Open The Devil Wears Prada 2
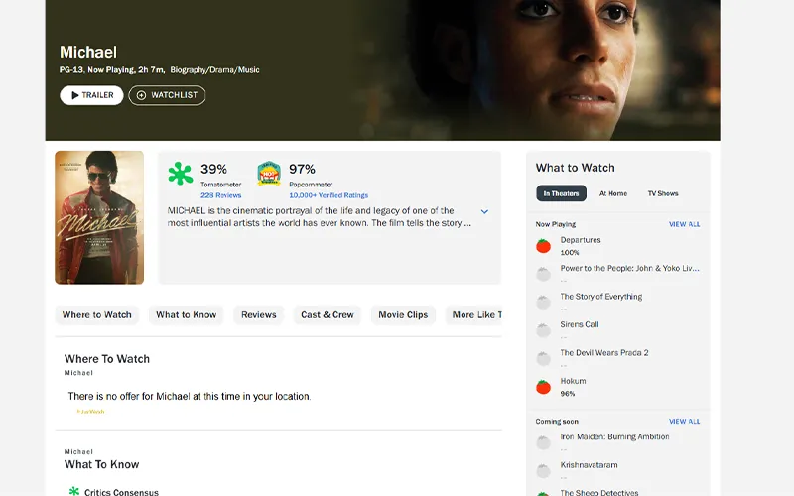Viewport: 794px width, 496px height. (x=604, y=353)
